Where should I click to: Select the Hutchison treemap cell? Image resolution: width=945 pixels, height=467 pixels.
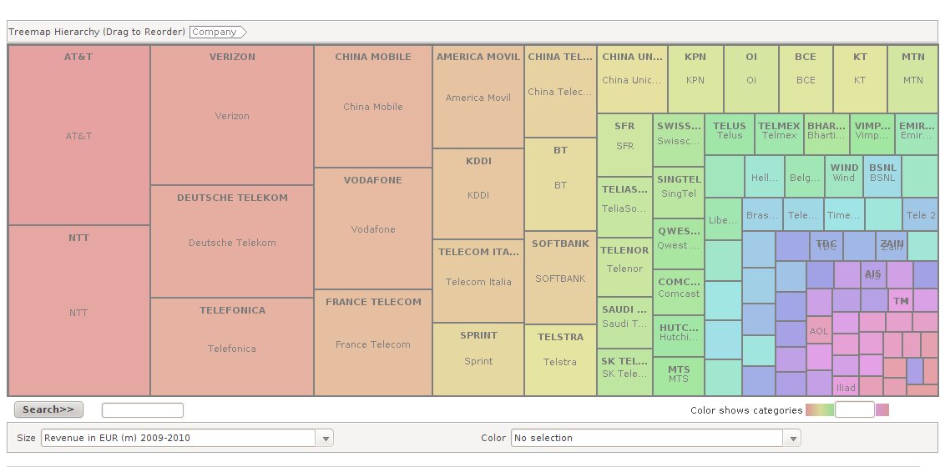(x=679, y=336)
